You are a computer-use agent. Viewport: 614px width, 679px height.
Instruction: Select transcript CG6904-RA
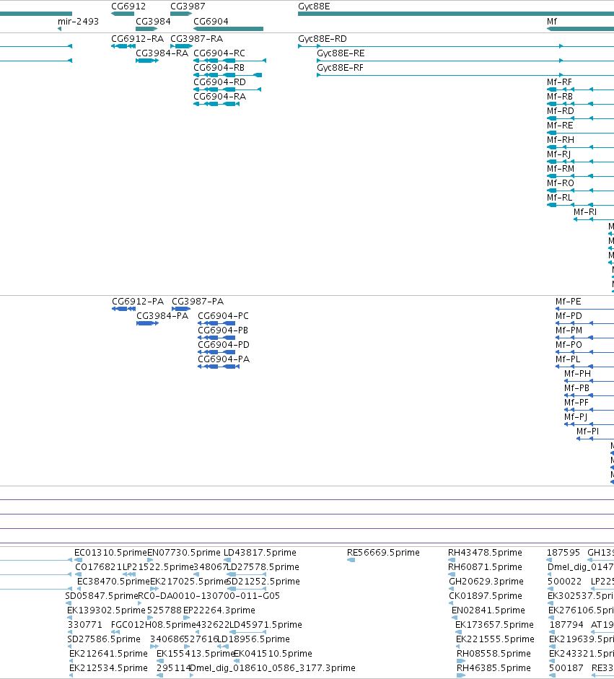[219, 97]
